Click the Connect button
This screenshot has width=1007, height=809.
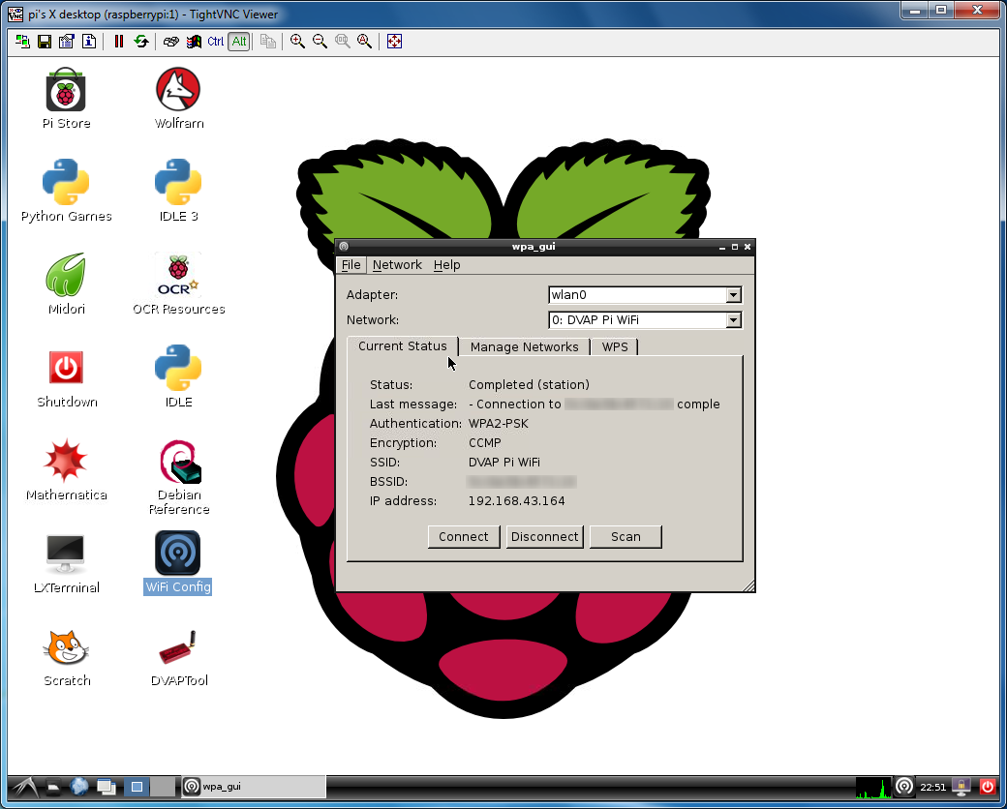464,537
